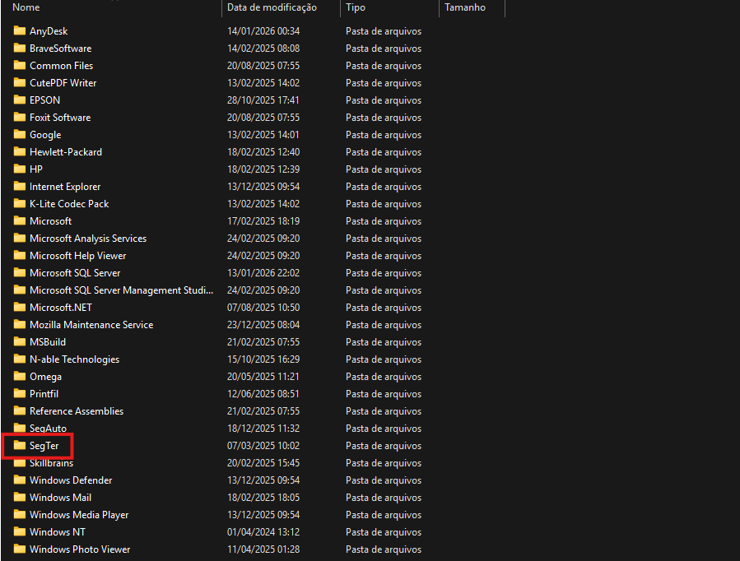Select the Google folder icon
Screen dimensions: 740x561
tap(20, 135)
